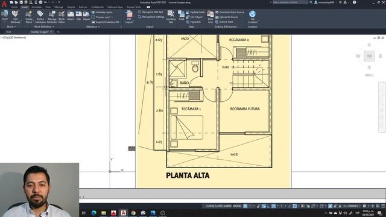Open the AutoCAD application menu logo
Screen dimensions: 386x217
4,4
